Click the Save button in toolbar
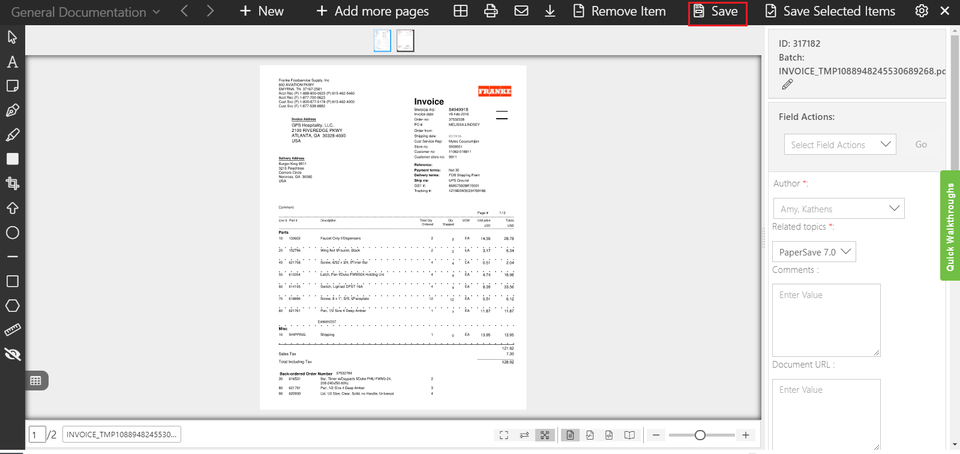This screenshot has width=960, height=454. click(x=717, y=12)
